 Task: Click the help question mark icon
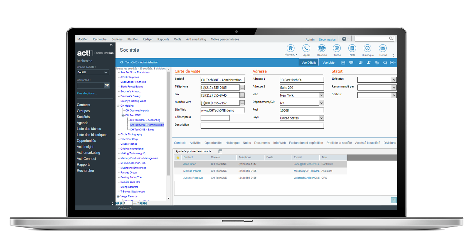point(344,39)
